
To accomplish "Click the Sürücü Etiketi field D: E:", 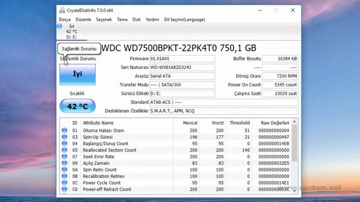I will pyautogui.click(x=182, y=94).
